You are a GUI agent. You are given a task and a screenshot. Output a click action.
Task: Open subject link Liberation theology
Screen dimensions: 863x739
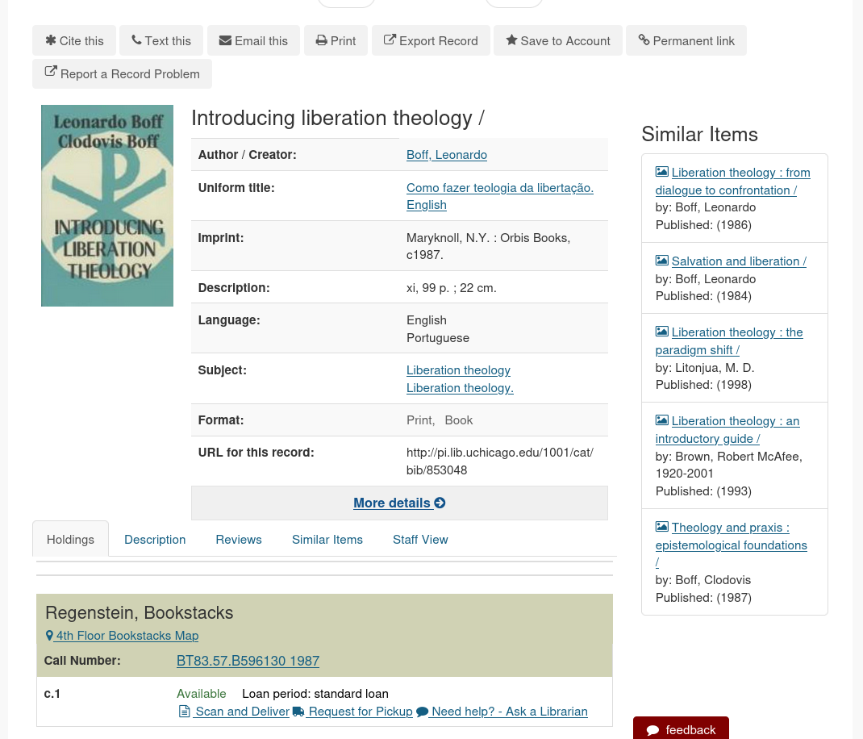point(458,369)
